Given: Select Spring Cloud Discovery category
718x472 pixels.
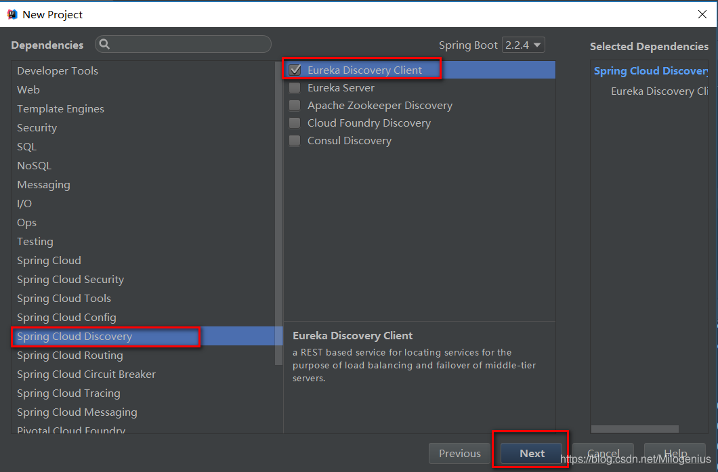Looking at the screenshot, I should click(x=143, y=337).
